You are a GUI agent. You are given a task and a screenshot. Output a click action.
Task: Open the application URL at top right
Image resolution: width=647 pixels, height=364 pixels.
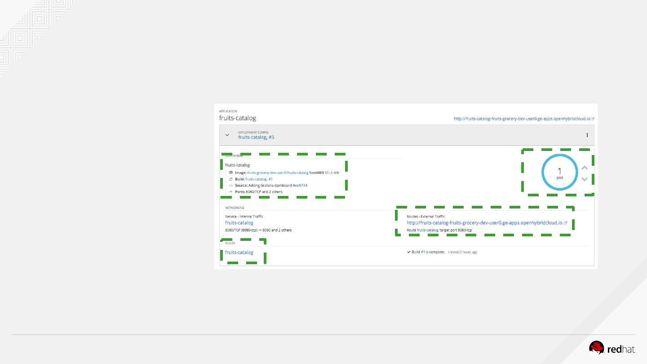522,119
